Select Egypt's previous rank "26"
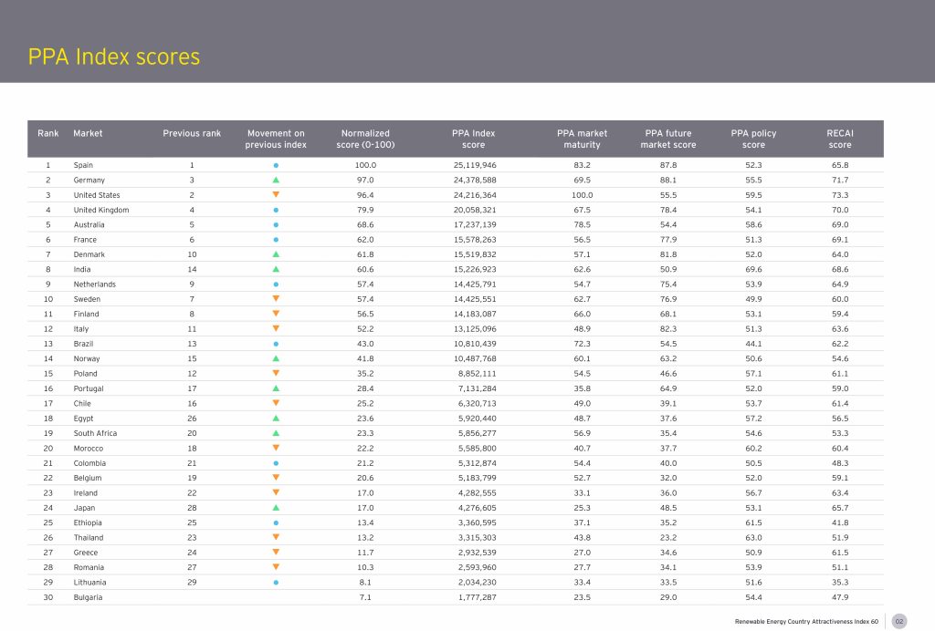The width and height of the screenshot is (935, 631). click(x=192, y=419)
